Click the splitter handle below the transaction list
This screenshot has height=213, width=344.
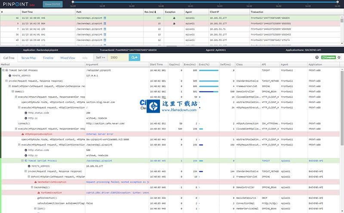(x=172, y=46)
